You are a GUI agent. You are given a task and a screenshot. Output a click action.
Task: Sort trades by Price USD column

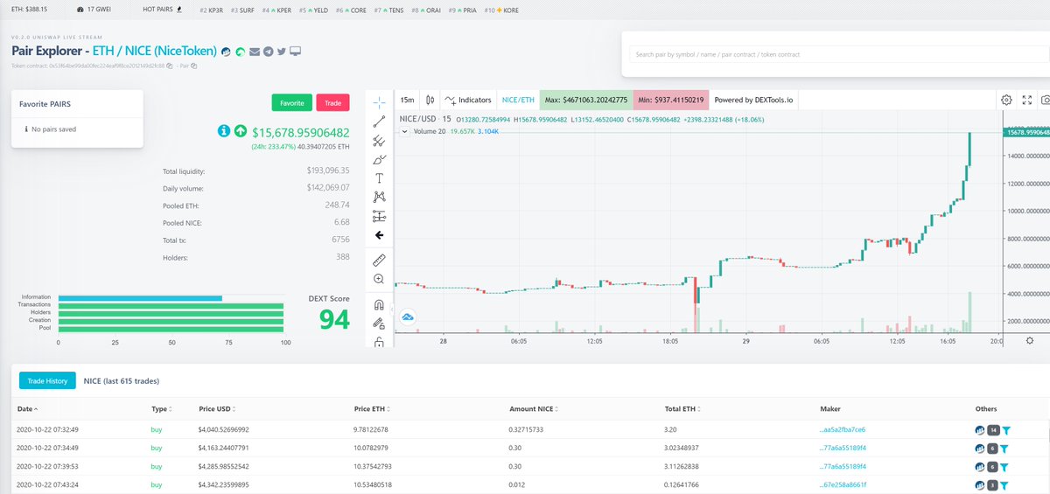(218, 408)
